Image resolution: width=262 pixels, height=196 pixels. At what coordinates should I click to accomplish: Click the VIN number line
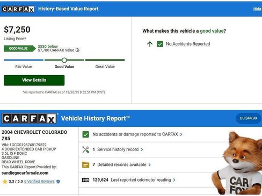[x=24, y=145]
